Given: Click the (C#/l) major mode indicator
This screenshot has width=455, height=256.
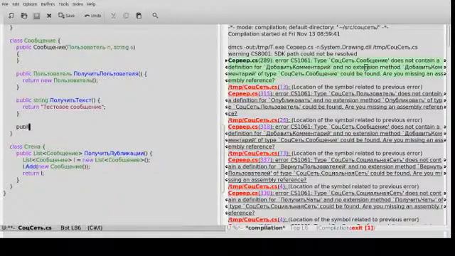Looking at the screenshot, I should [x=95, y=228].
